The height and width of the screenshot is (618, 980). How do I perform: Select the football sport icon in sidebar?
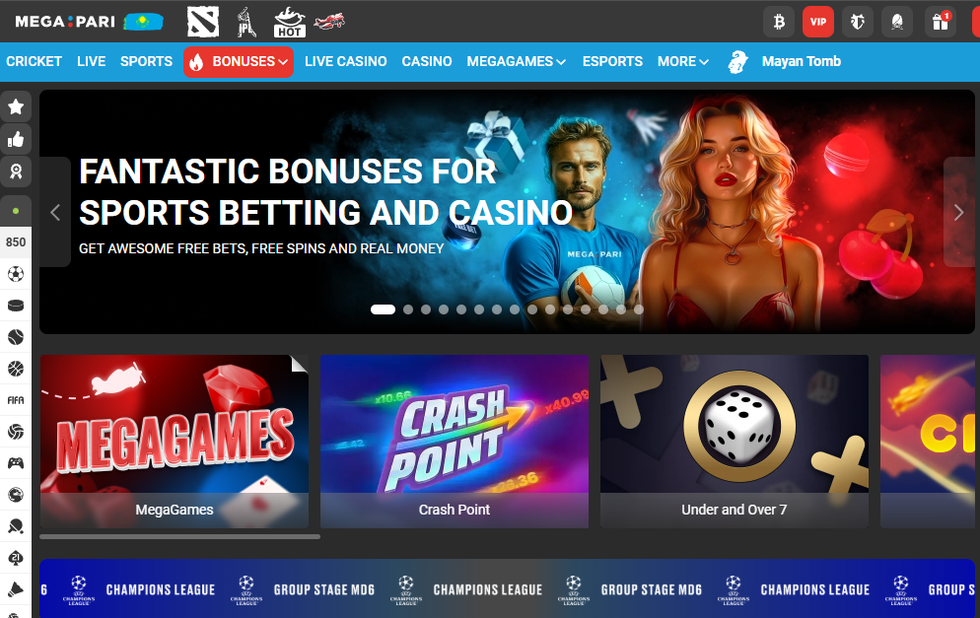16,274
